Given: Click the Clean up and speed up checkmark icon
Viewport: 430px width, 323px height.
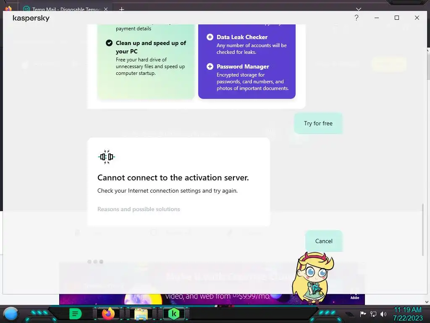Looking at the screenshot, I should 109,43.
